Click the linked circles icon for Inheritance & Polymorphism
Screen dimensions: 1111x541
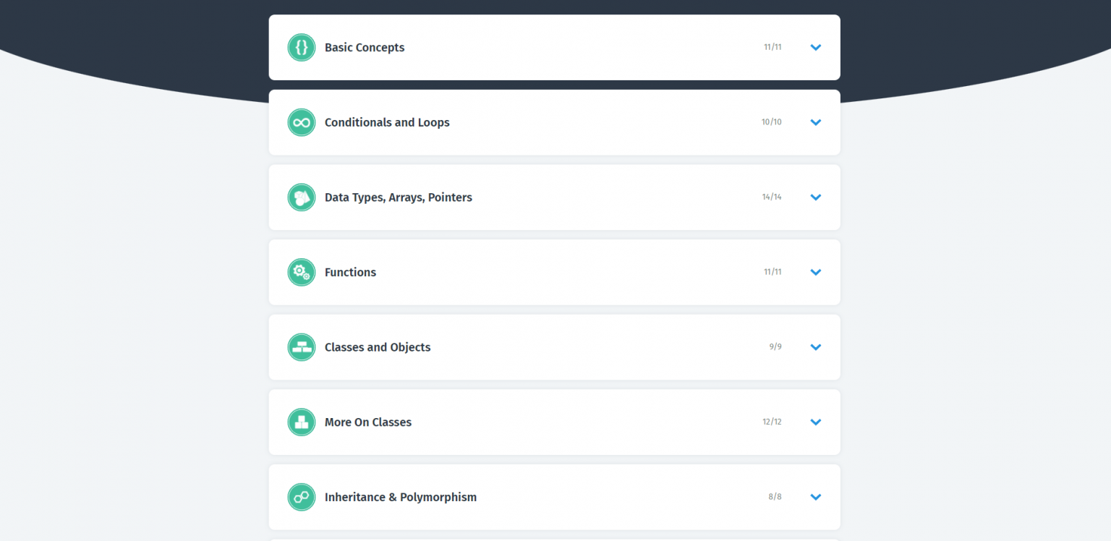(x=302, y=497)
